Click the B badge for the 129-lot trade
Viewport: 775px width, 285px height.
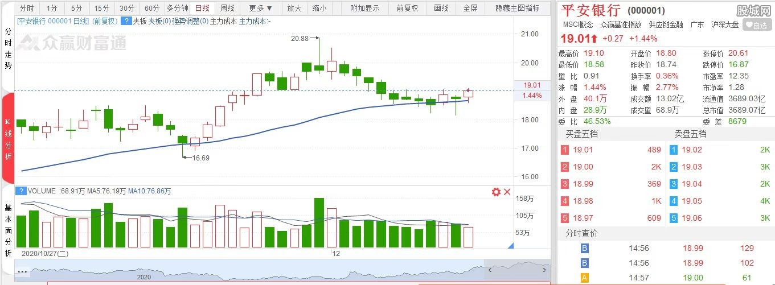click(584, 249)
